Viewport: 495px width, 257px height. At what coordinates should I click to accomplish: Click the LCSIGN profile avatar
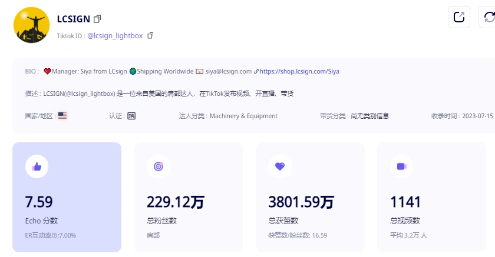pyautogui.click(x=31, y=25)
